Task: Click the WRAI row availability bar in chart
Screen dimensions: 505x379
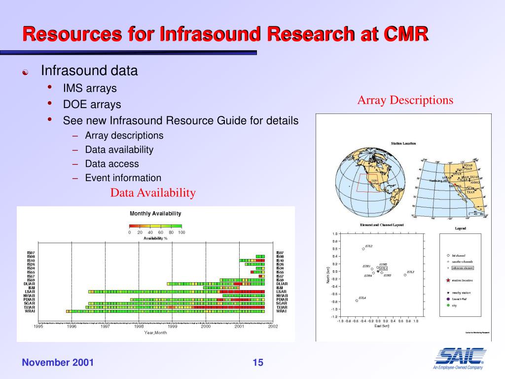Action: (166, 311)
